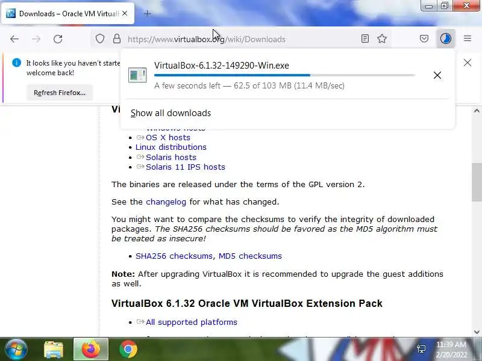Toggle reader view icon in address bar
The height and width of the screenshot is (361, 482).
(365, 39)
